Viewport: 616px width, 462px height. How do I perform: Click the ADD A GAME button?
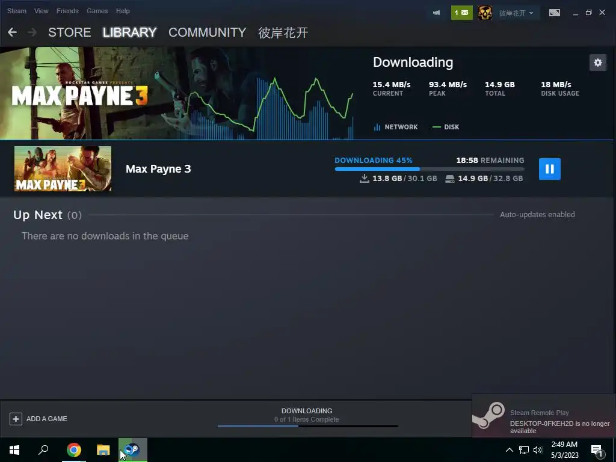(x=38, y=419)
